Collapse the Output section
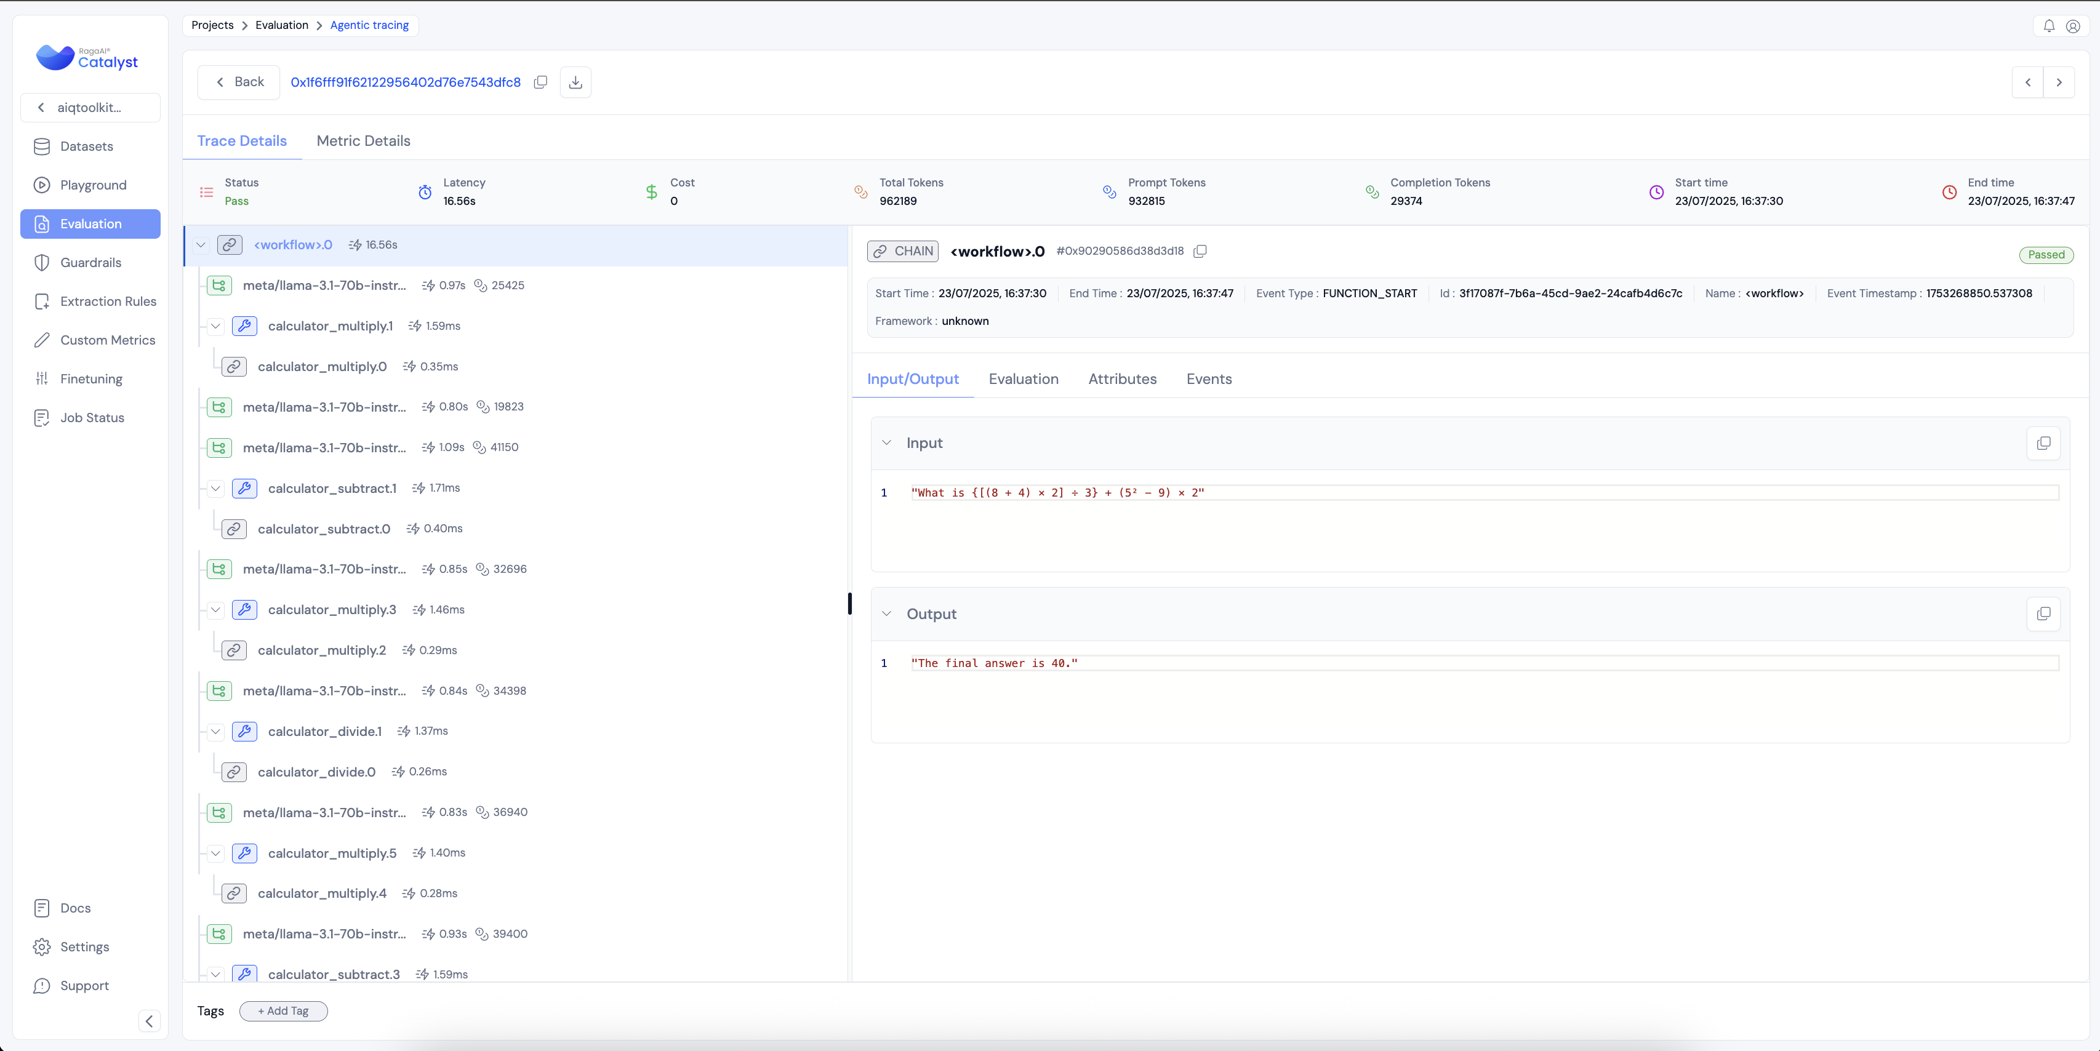This screenshot has height=1051, width=2100. 887,614
